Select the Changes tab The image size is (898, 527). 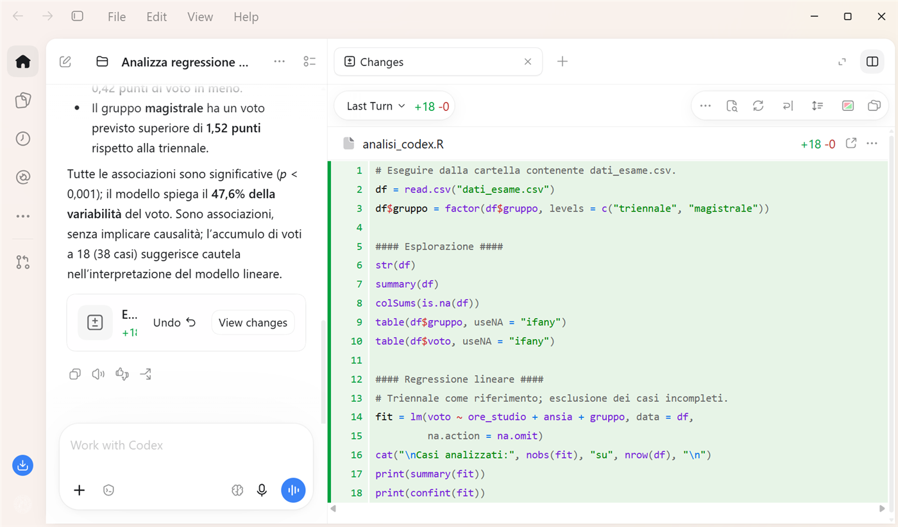pos(438,62)
